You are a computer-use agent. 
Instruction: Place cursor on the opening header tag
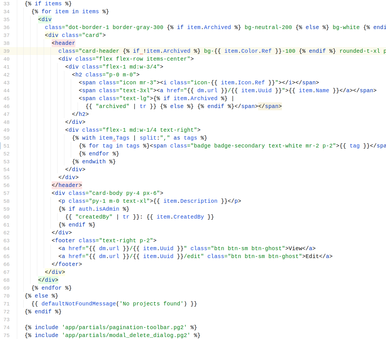[63, 43]
